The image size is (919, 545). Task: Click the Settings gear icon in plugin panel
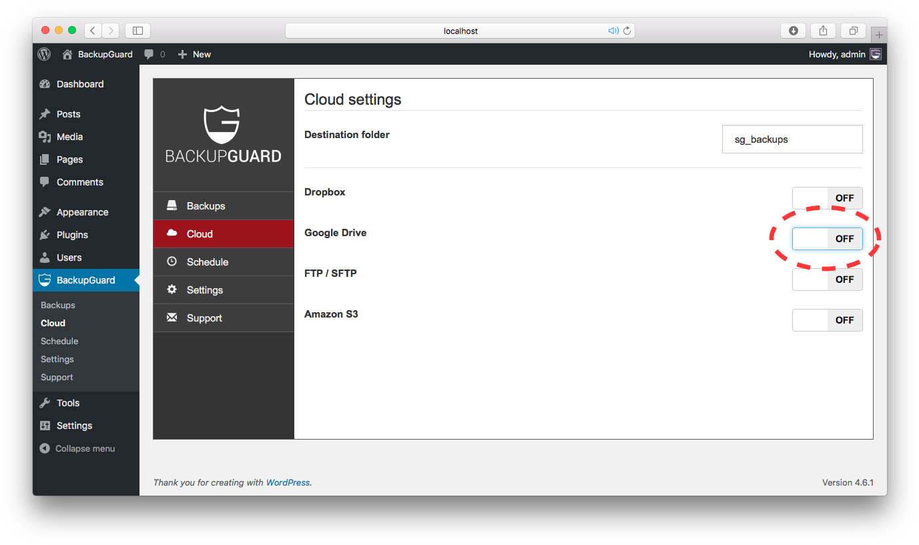click(172, 290)
